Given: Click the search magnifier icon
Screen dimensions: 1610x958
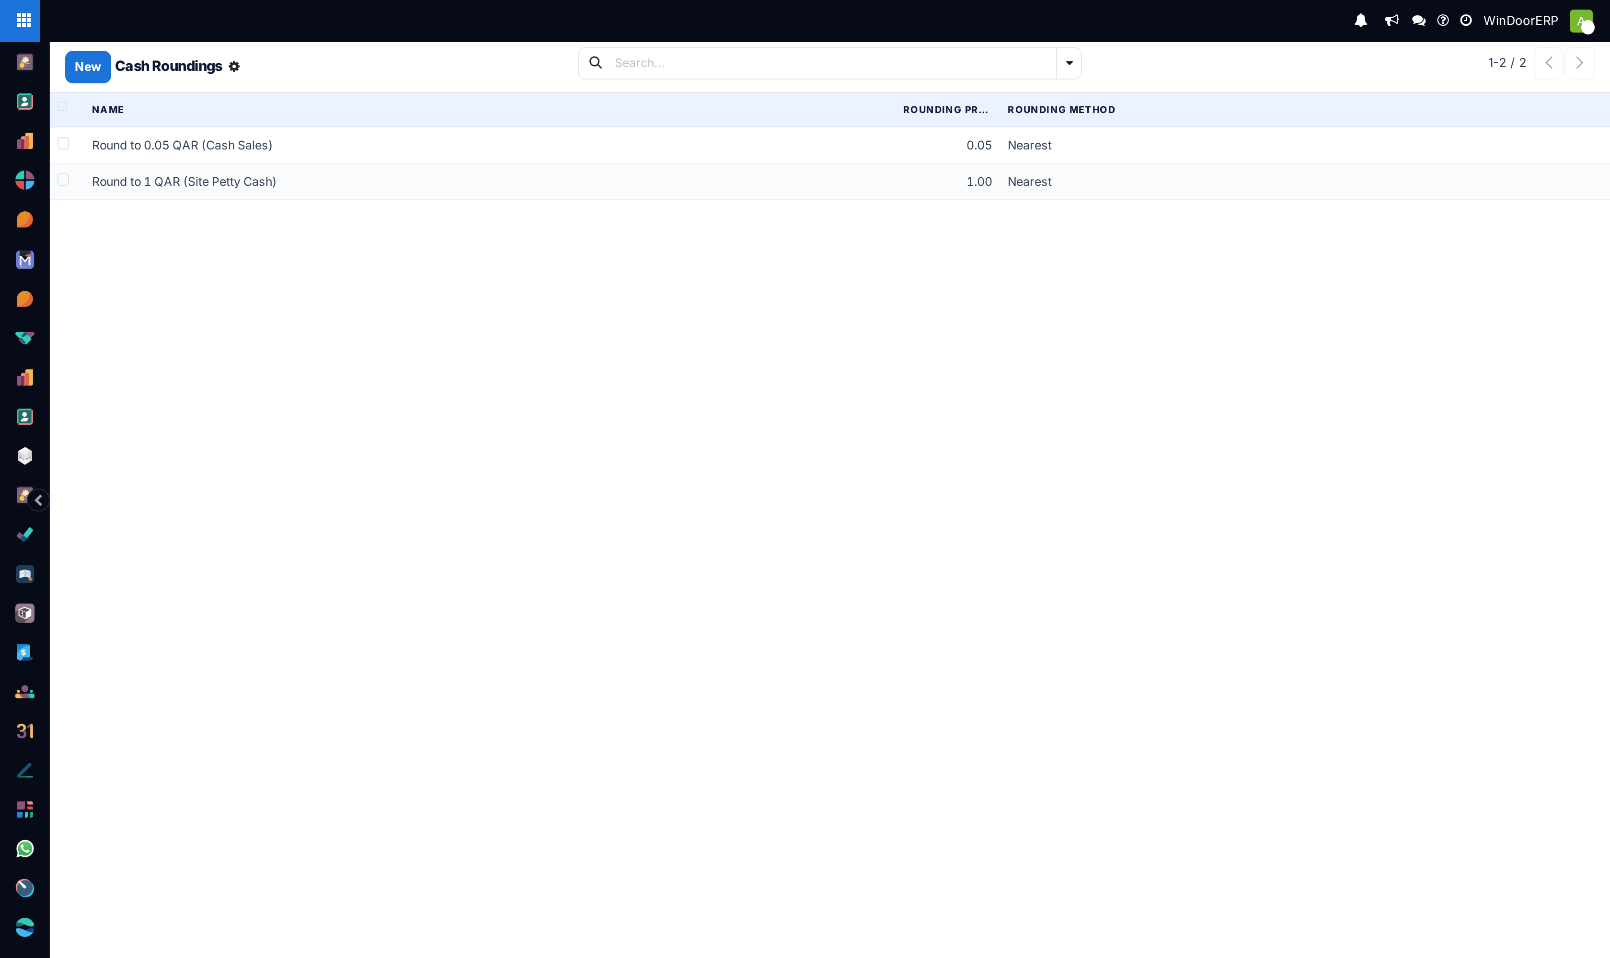Looking at the screenshot, I should pos(596,63).
